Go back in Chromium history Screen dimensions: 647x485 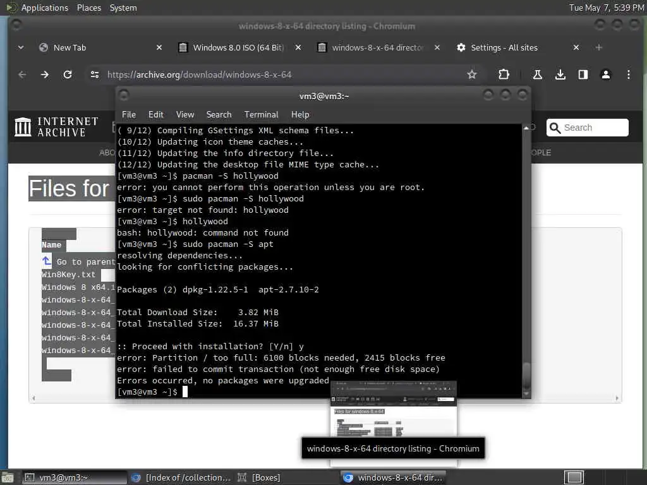click(x=22, y=75)
